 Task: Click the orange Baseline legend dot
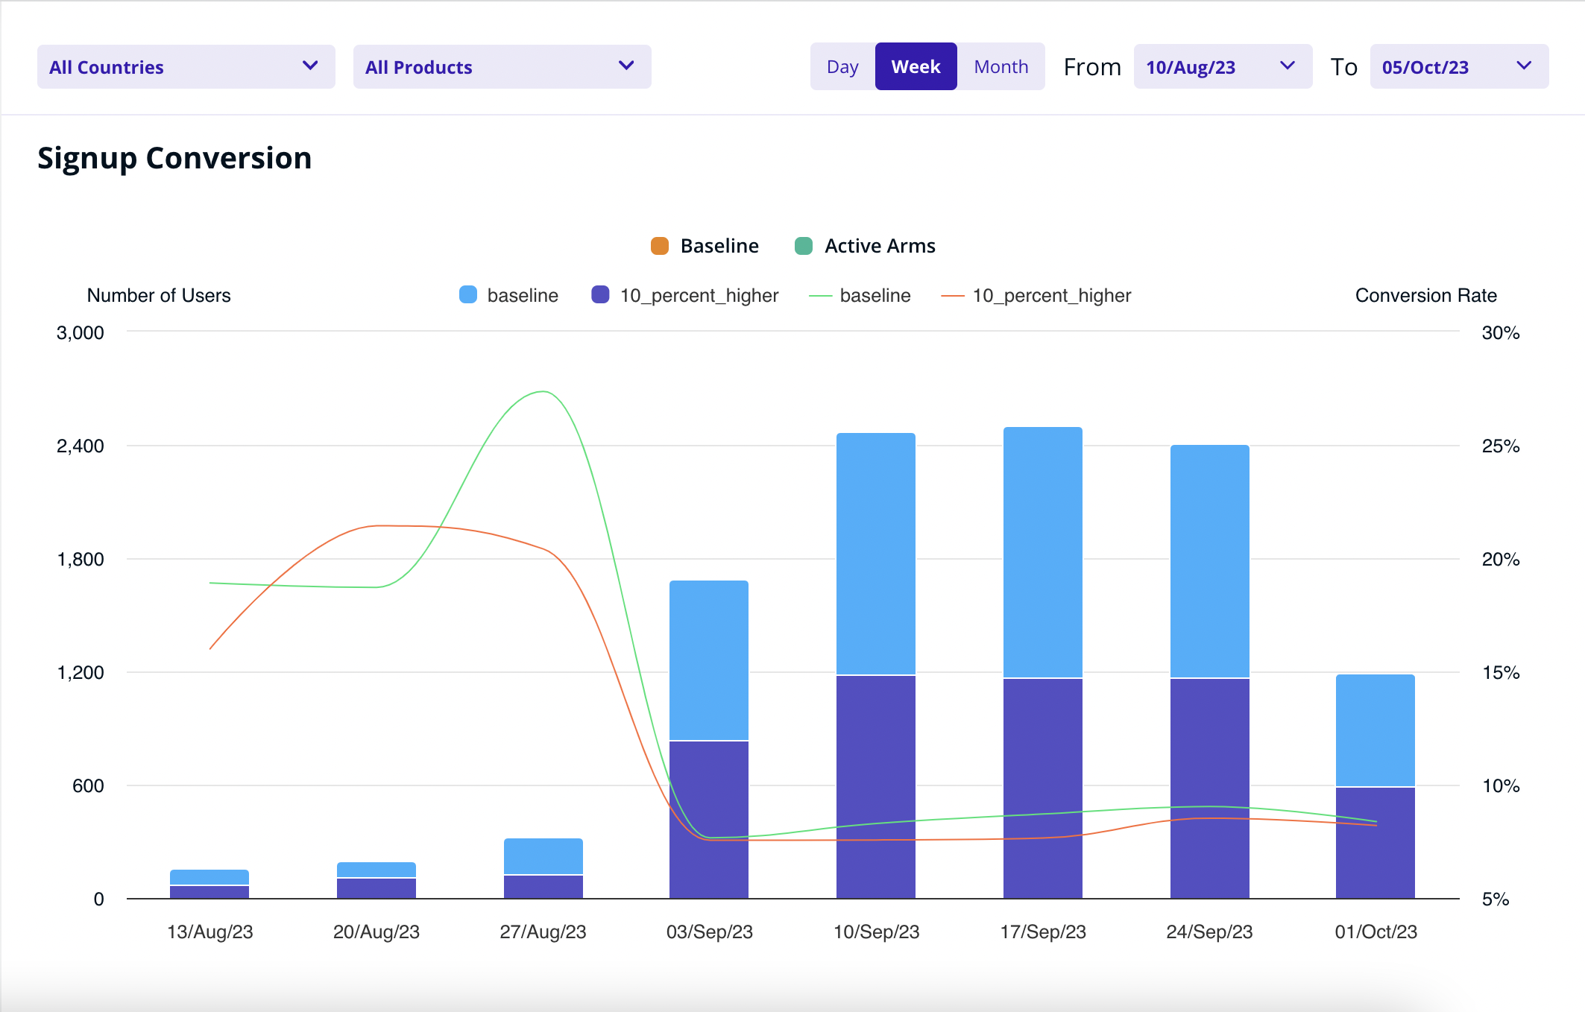[659, 246]
